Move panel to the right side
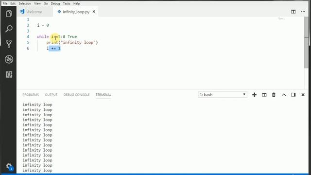The width and height of the screenshot is (311, 175). pyautogui.click(x=293, y=95)
